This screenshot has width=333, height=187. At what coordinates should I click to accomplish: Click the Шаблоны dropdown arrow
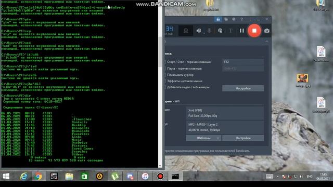pos(218,138)
